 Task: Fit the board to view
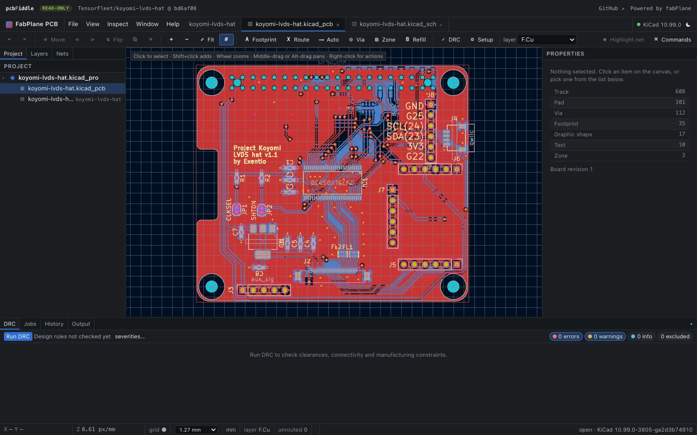pos(207,40)
